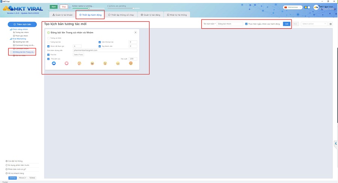This screenshot has height=183, width=338.
Task: Expand the side panel with the blue arrow
Action: [336, 143]
